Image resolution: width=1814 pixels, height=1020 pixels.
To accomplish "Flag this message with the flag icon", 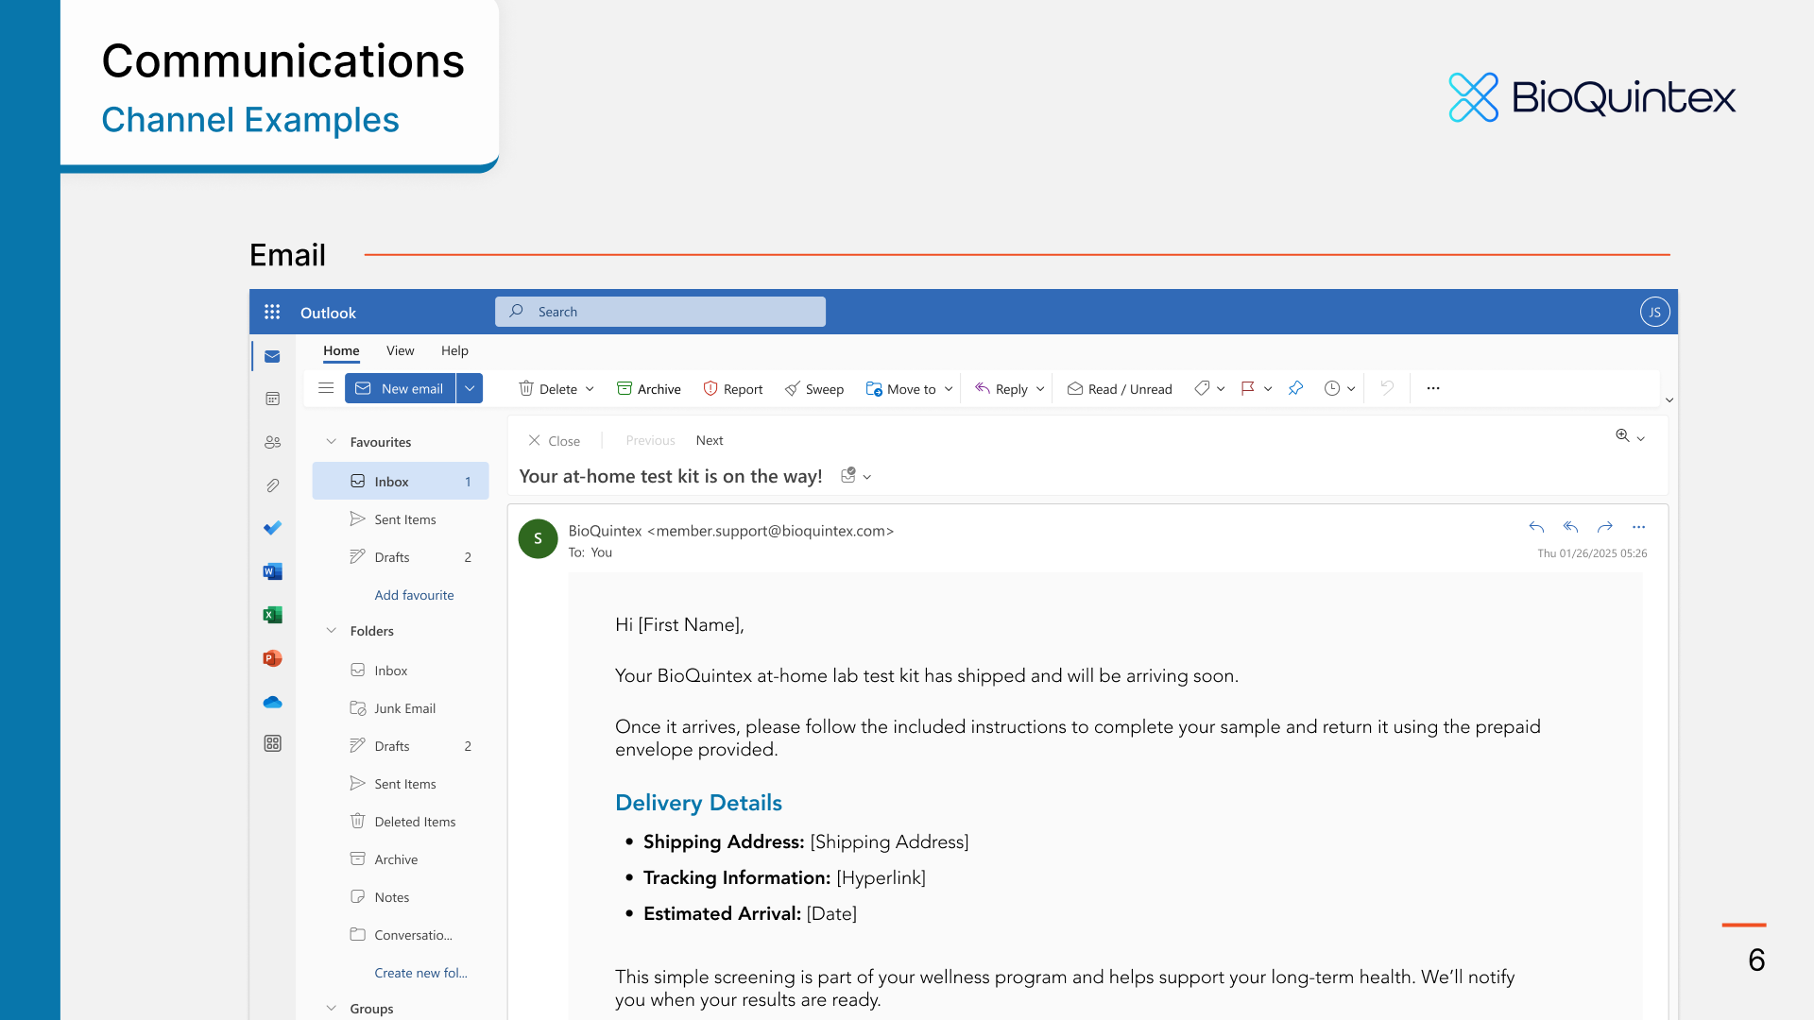I will 1247,388.
